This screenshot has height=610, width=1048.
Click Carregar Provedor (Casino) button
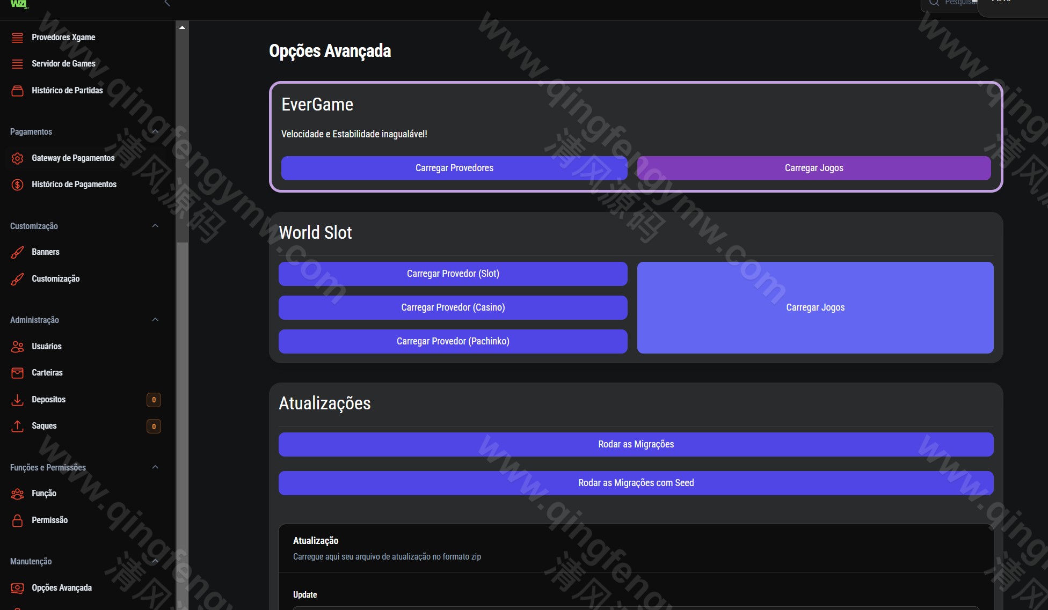(x=453, y=307)
